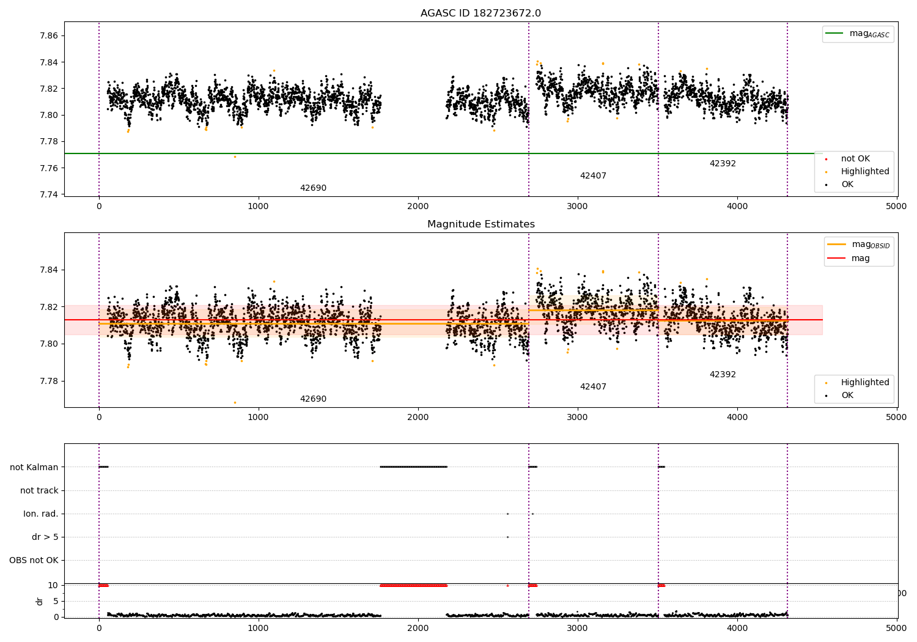Click 'Highlighted' in the Magnitude Estimates legend
This screenshot has width=917, height=642.
[x=857, y=382]
